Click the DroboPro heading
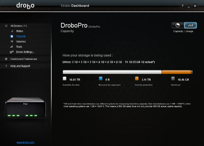The height and width of the screenshot is (146, 204). tap(74, 25)
